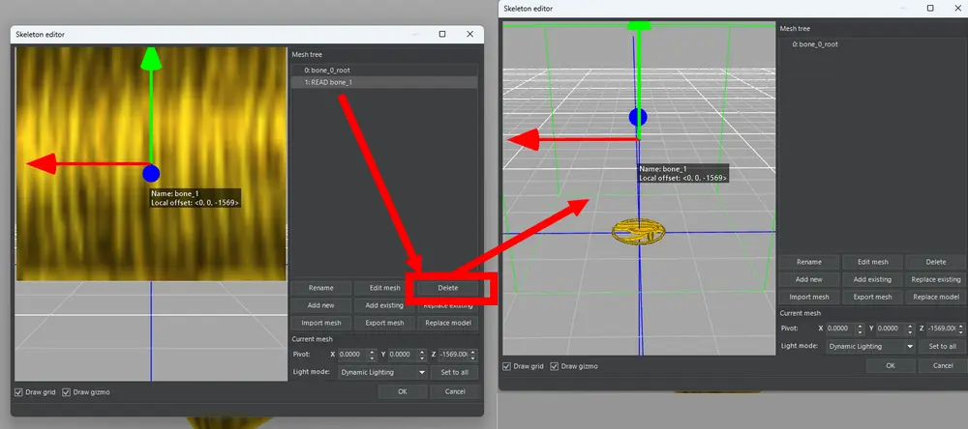Viewport: 968px width, 429px height.
Task: Toggle Draw gizmo checkbox in left window
Action: [x=67, y=392]
